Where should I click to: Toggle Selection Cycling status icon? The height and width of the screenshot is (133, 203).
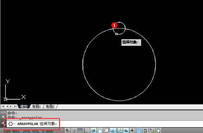pos(152,131)
